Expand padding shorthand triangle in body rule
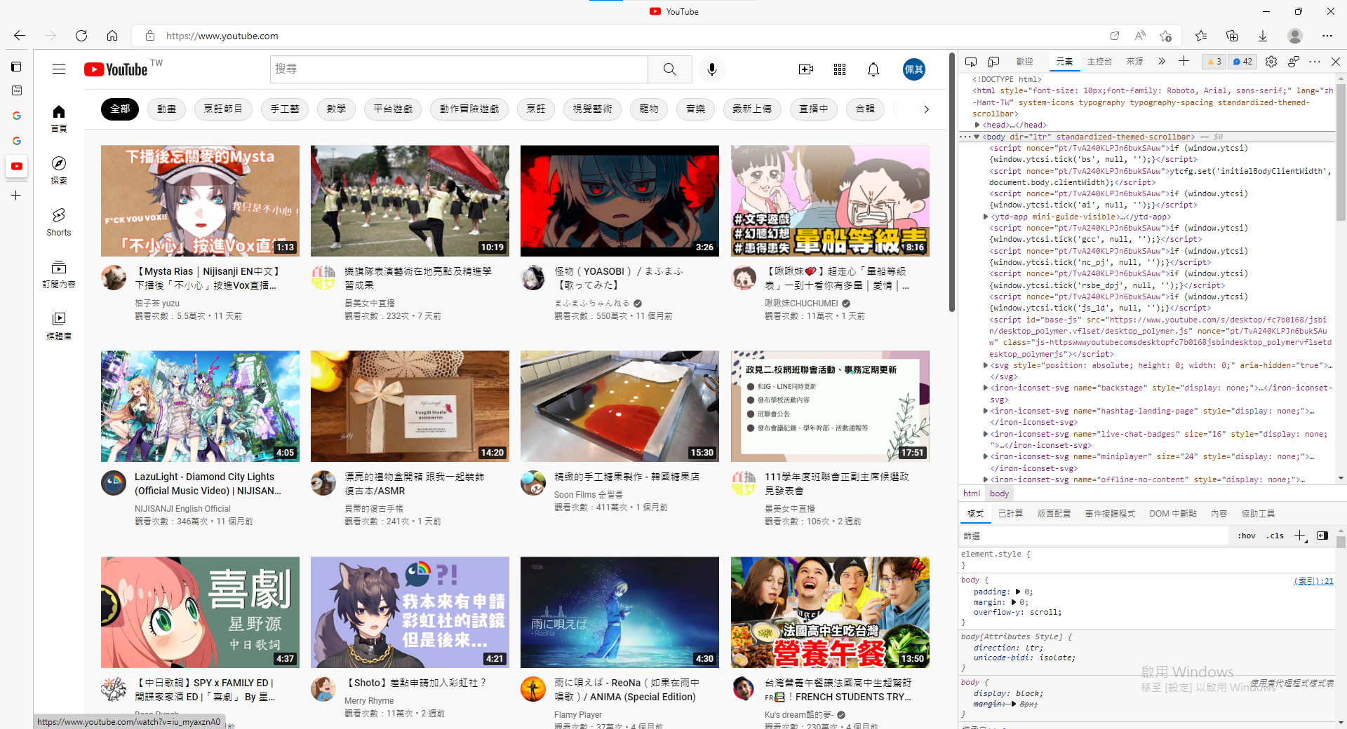The width and height of the screenshot is (1347, 729). click(x=1018, y=592)
